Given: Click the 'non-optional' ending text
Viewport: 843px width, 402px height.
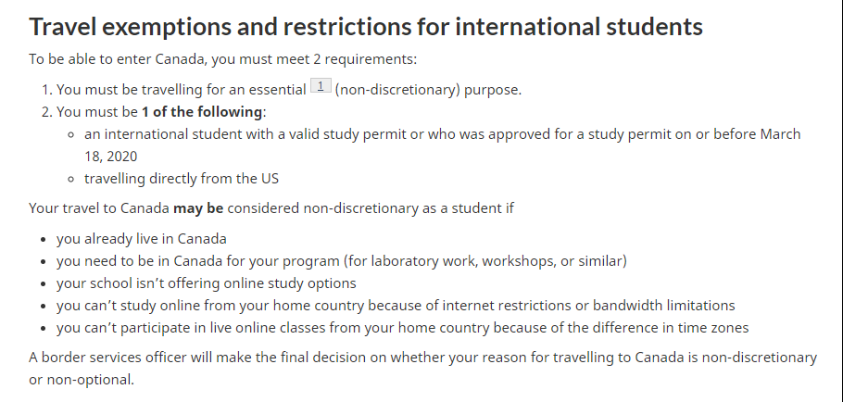Looking at the screenshot, I should (x=90, y=380).
